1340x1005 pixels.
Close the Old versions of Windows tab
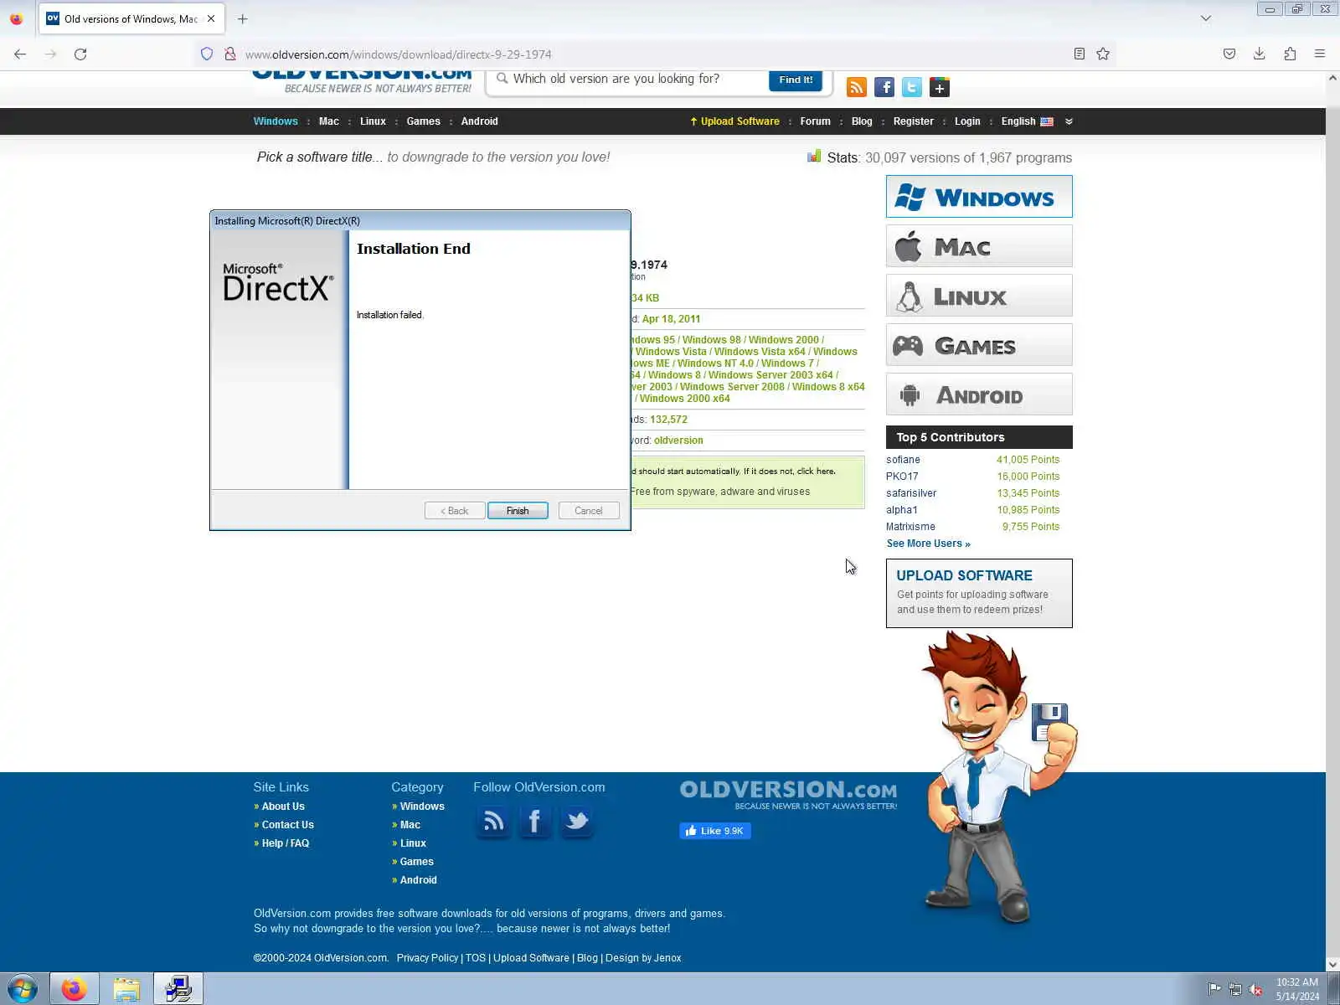[x=211, y=18]
